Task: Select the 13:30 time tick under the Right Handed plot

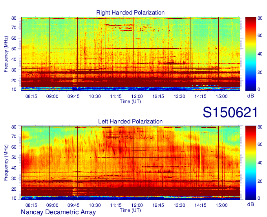Action: 179,96
